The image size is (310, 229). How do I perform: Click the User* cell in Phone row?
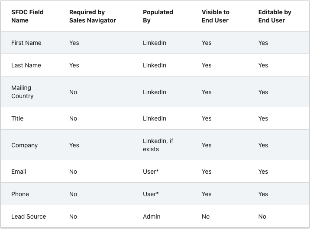(x=151, y=194)
